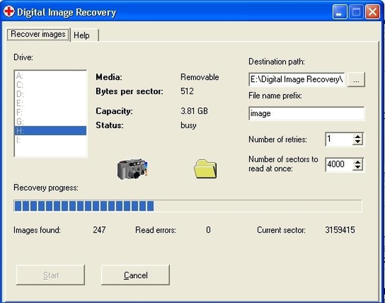This screenshot has width=385, height=303.
Task: Select drive D: in the drive list
Action: 50,94
